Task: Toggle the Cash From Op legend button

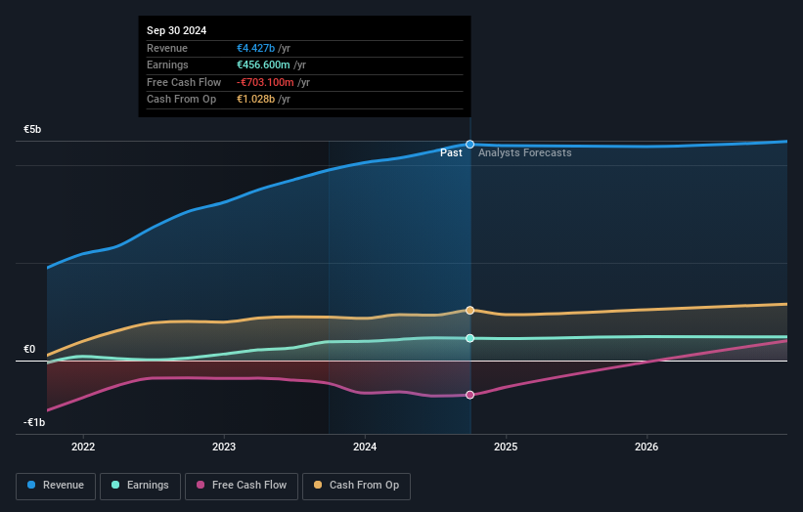Action: pyautogui.click(x=356, y=486)
